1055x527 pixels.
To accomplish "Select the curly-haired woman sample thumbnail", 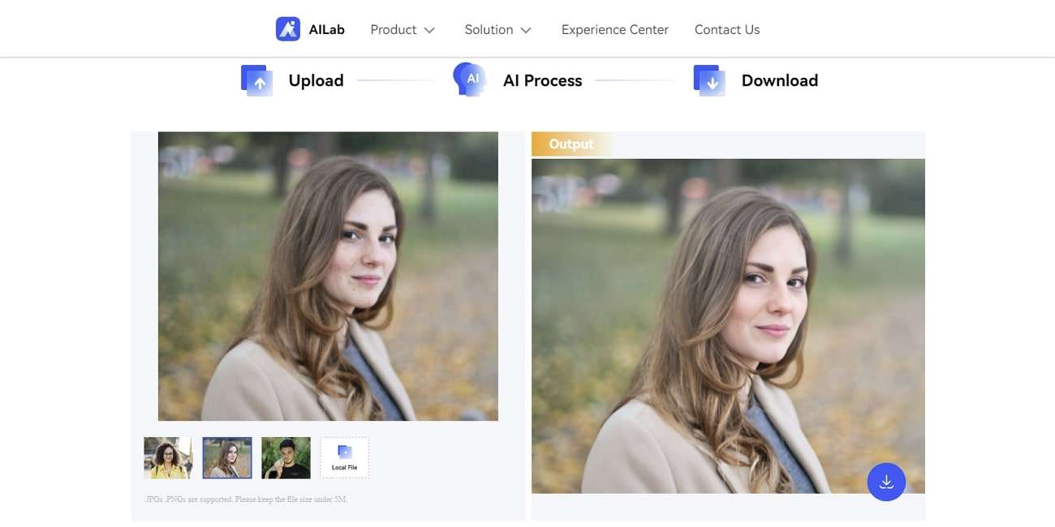I will coord(167,457).
